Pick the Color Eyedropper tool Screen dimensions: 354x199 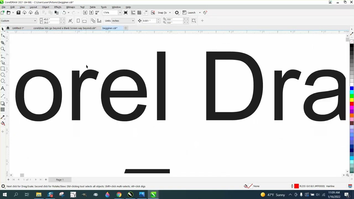tap(3, 117)
